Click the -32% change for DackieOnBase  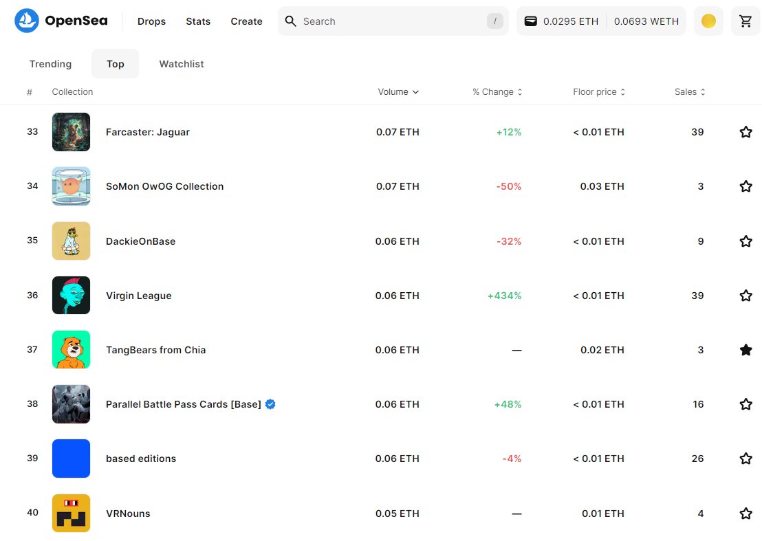(509, 241)
